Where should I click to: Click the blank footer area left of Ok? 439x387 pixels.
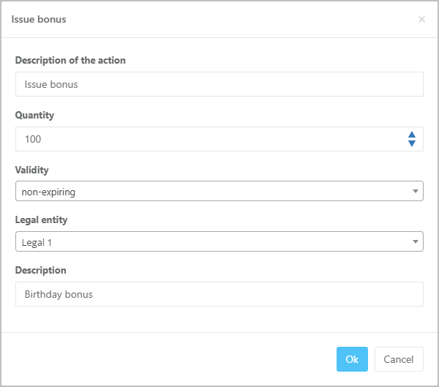tap(168, 359)
